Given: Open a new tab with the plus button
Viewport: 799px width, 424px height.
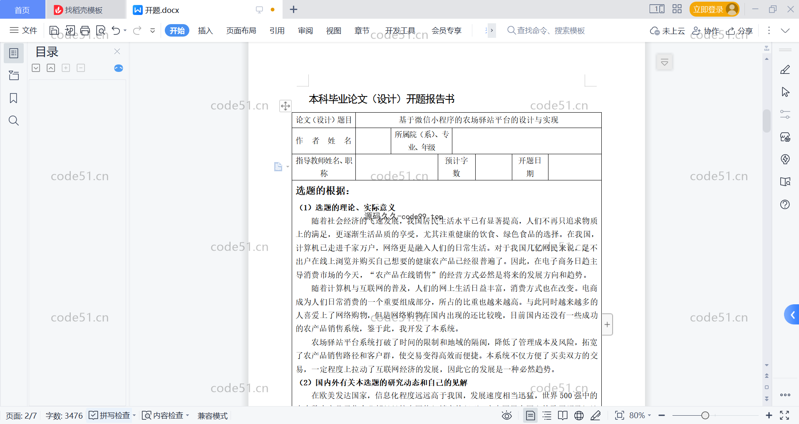Looking at the screenshot, I should click(x=293, y=9).
